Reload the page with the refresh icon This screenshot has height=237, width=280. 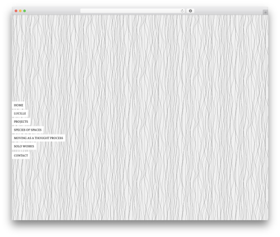[x=182, y=11]
